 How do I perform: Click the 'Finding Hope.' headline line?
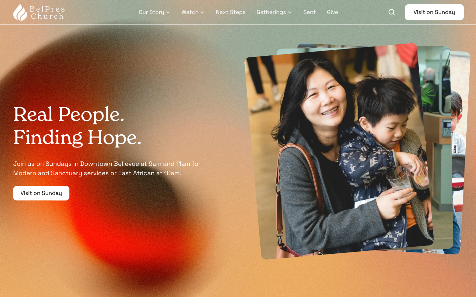click(77, 138)
